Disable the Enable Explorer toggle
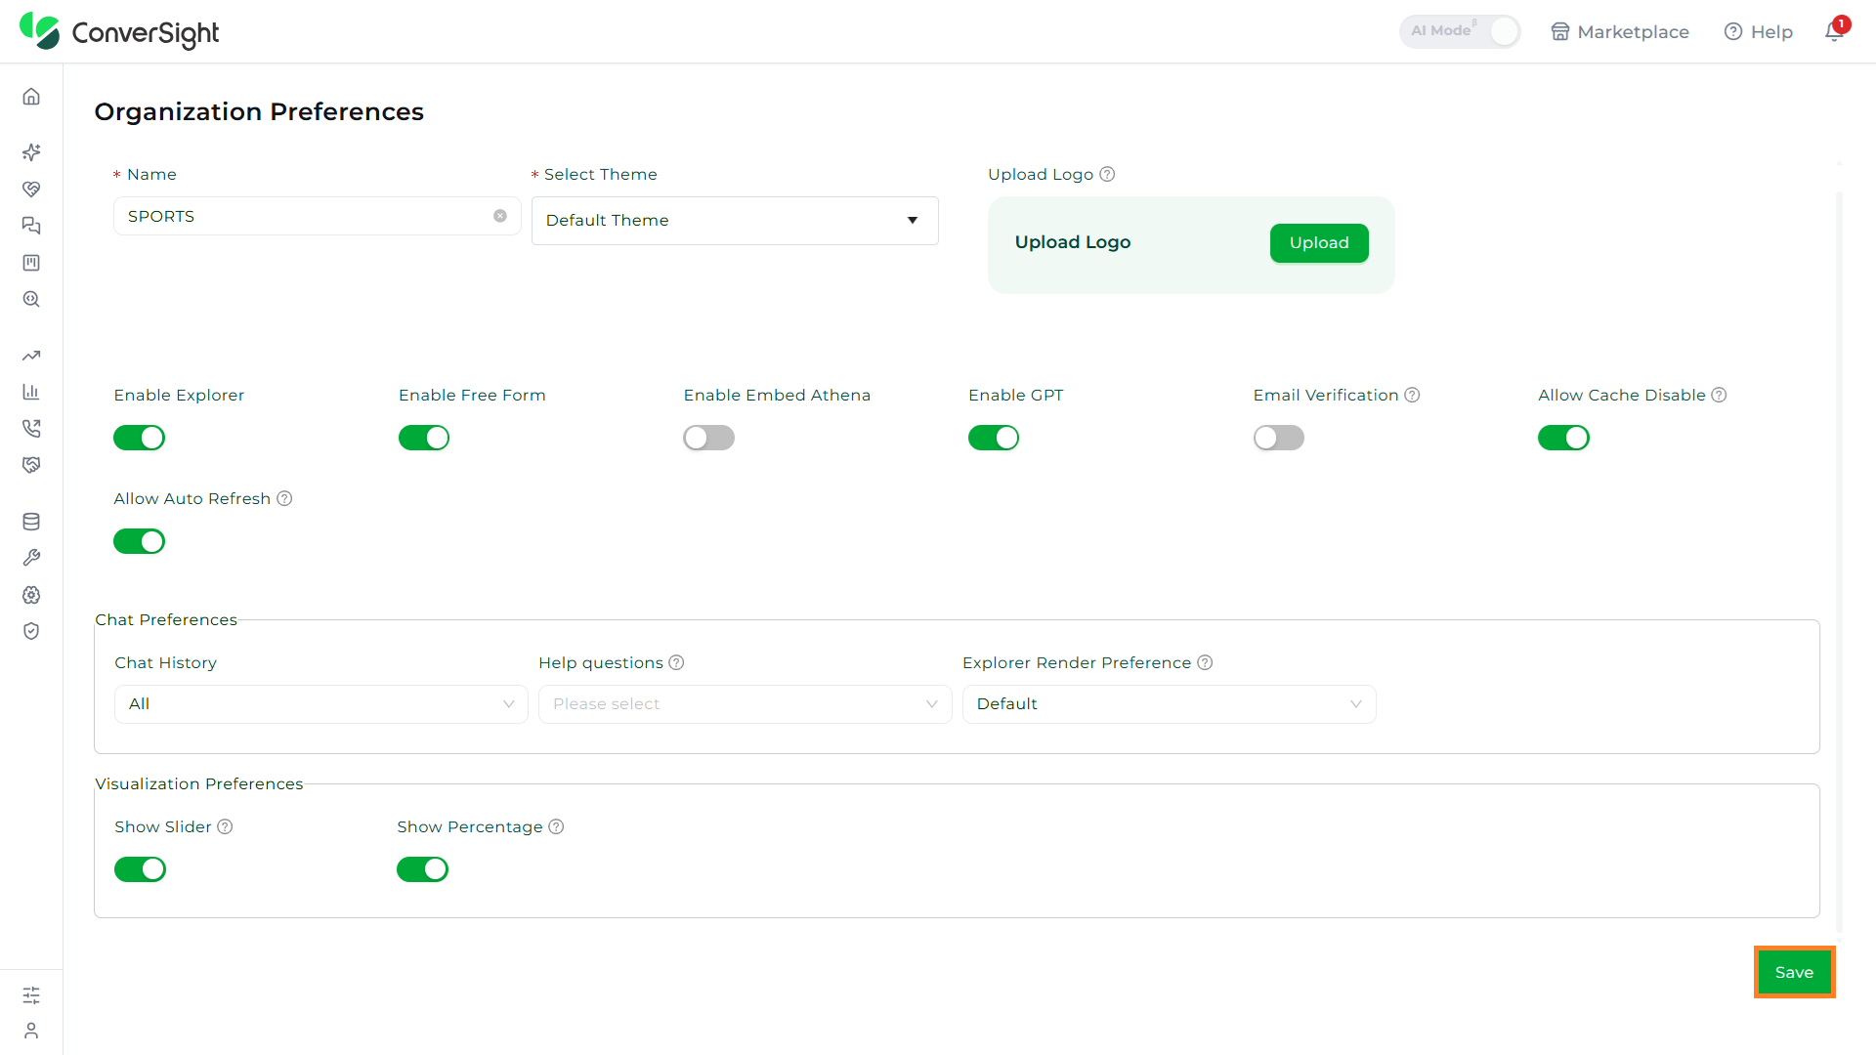 click(139, 438)
